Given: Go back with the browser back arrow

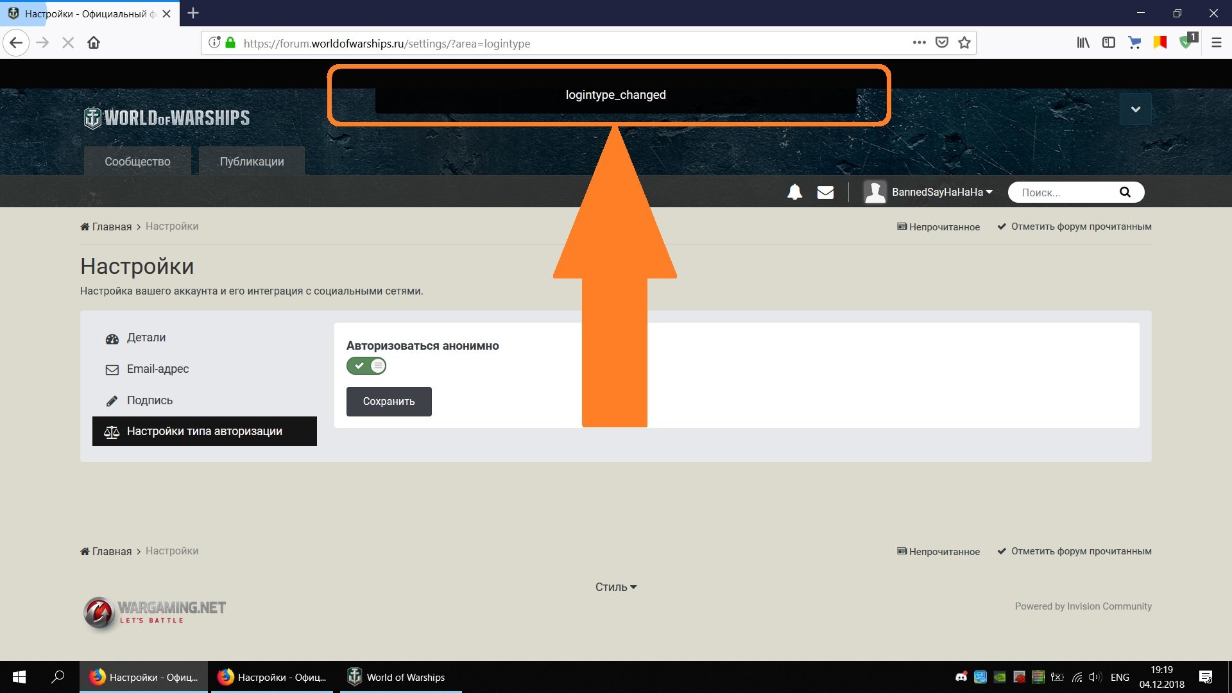Looking at the screenshot, I should point(16,43).
